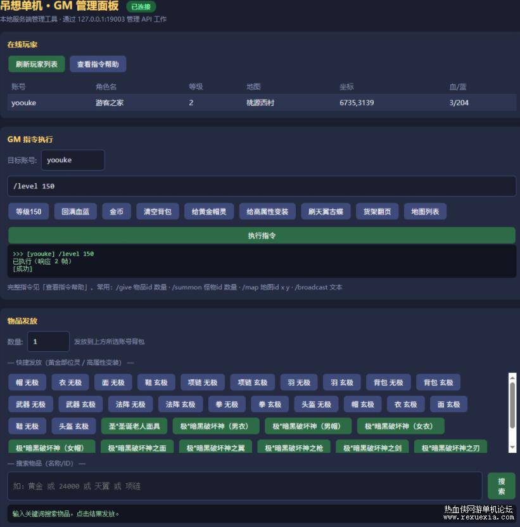520x527 pixels.
Task: Click the 法阵 玄极 button
Action: (x=181, y=404)
